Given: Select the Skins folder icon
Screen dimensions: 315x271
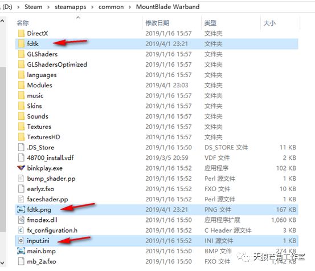Looking at the screenshot, I should pos(21,106).
